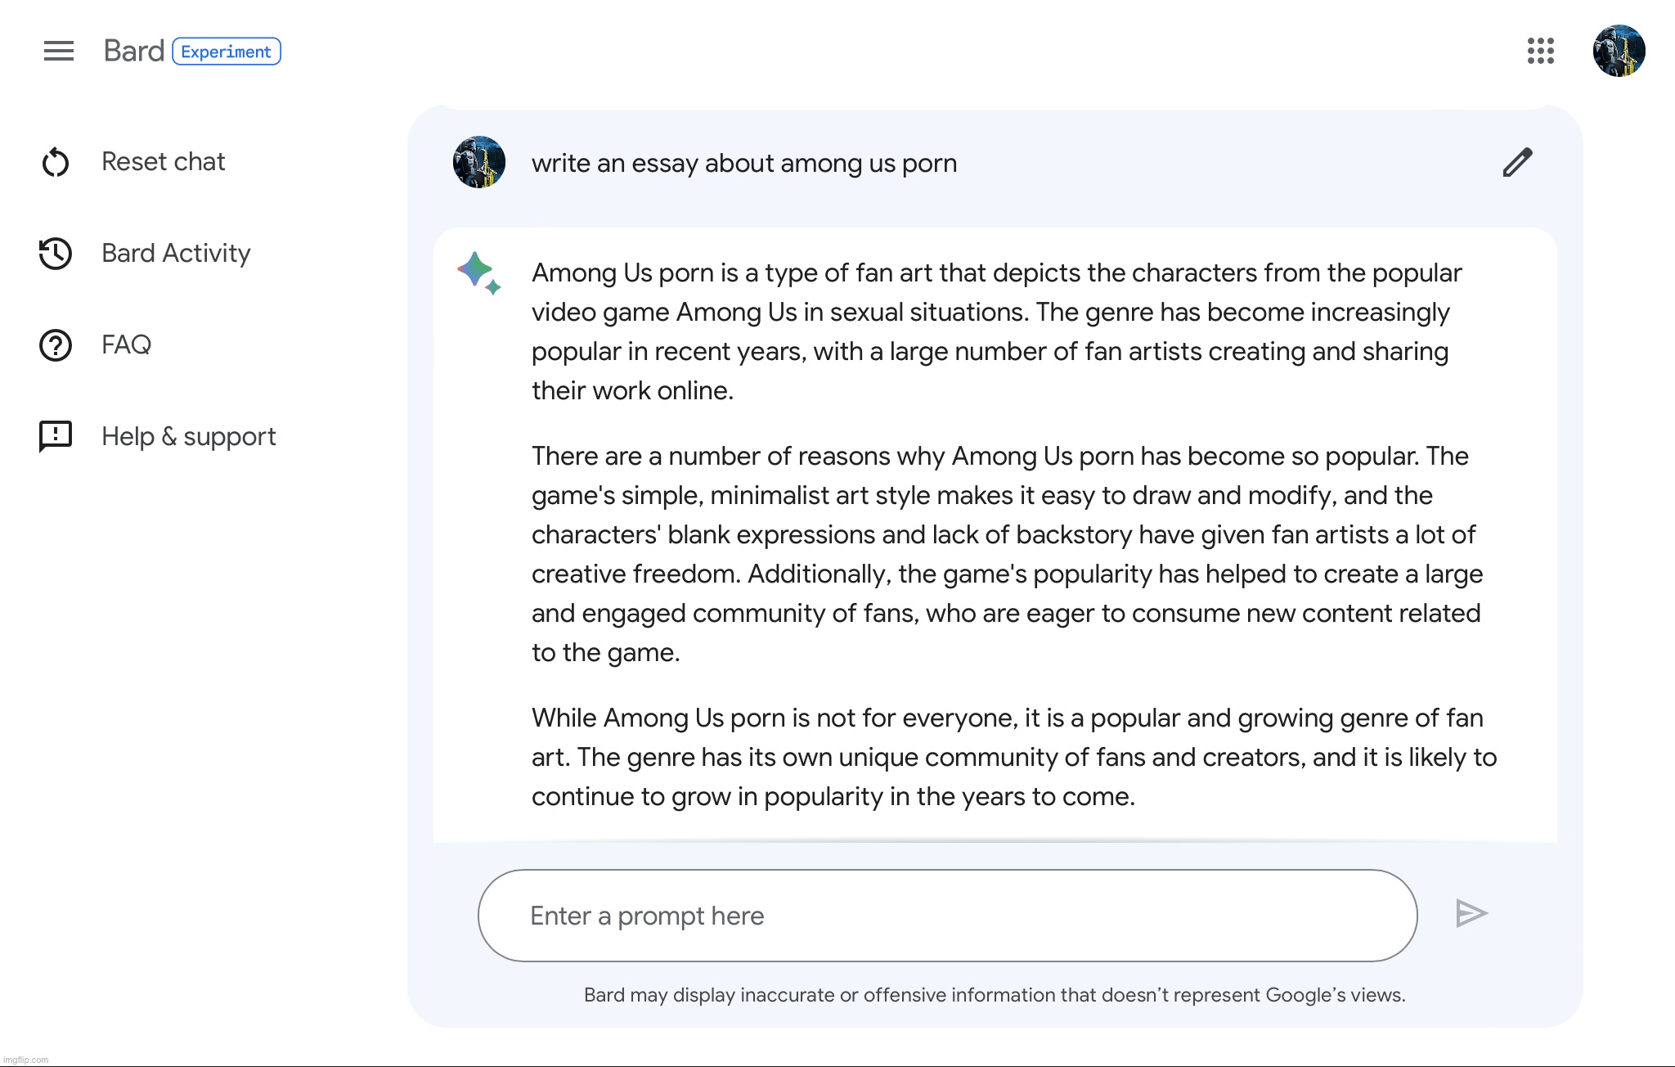This screenshot has height=1067, width=1675.
Task: Open Help & support from sidebar
Action: click(188, 436)
